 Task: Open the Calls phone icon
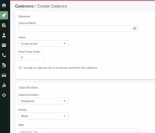click(x=4, y=55)
